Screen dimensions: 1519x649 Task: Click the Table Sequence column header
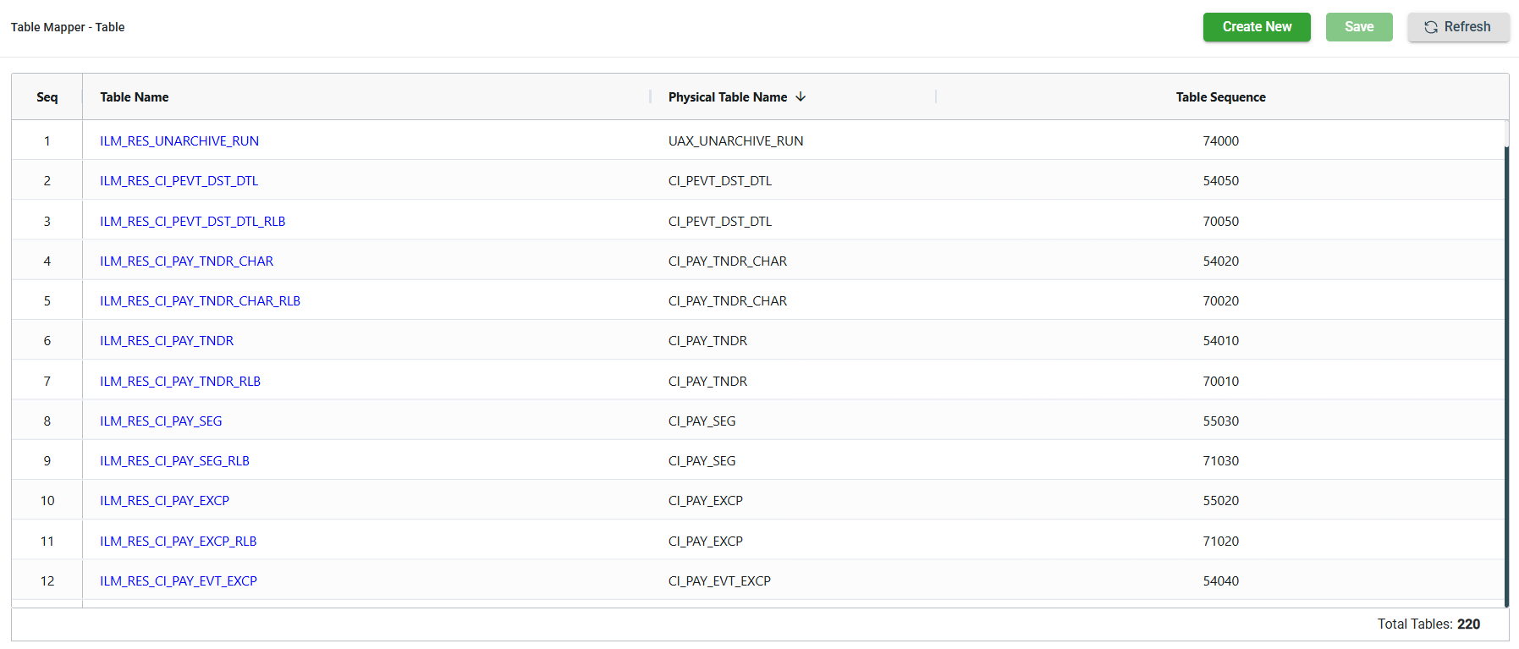1219,97
